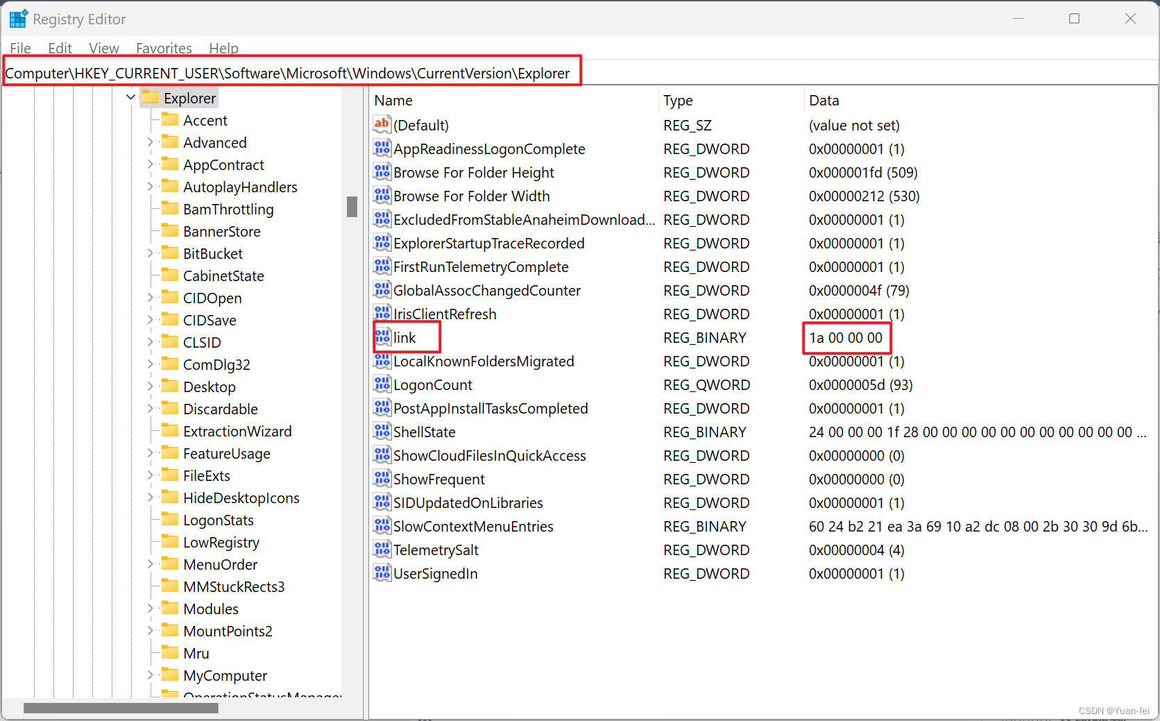This screenshot has width=1160, height=721.
Task: Click the Registry Editor icon in title bar
Action: (18, 18)
